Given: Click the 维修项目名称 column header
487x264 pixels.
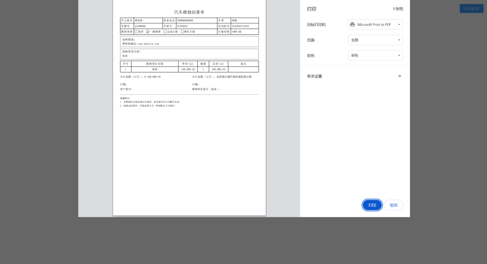Looking at the screenshot, I should click(x=155, y=63).
